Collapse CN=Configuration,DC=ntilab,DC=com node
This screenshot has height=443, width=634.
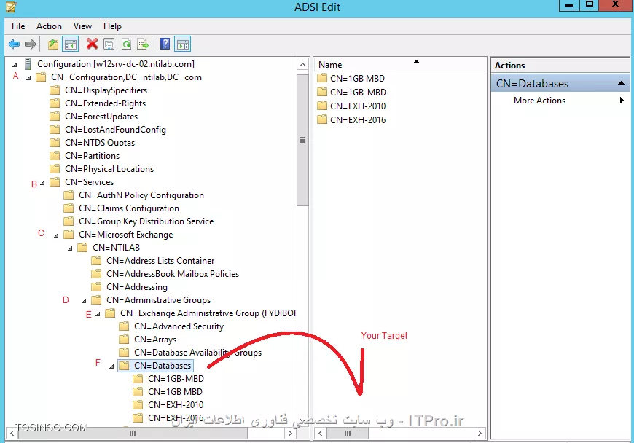pos(28,78)
